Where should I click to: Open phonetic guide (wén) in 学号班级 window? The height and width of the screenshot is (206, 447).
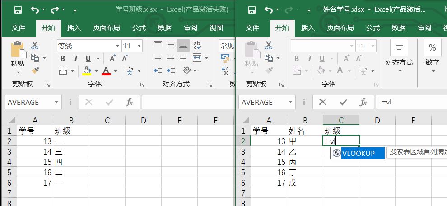tap(130, 70)
